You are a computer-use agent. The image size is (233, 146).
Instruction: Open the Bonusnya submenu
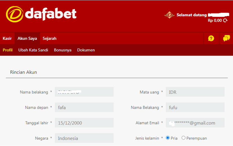click(63, 50)
